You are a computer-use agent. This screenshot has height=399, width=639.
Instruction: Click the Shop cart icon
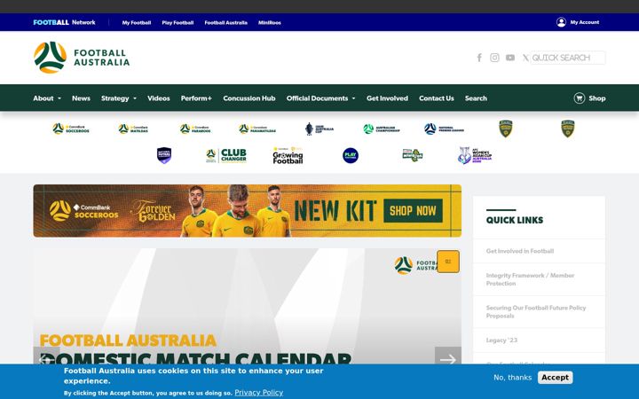pos(579,98)
